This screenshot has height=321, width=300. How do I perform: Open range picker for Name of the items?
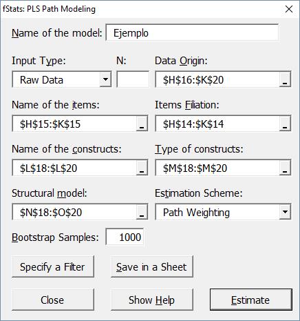pyautogui.click(x=142, y=124)
